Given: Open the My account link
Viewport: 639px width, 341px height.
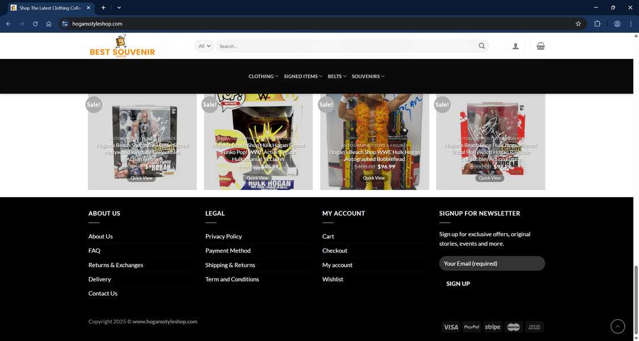Looking at the screenshot, I should 338,265.
